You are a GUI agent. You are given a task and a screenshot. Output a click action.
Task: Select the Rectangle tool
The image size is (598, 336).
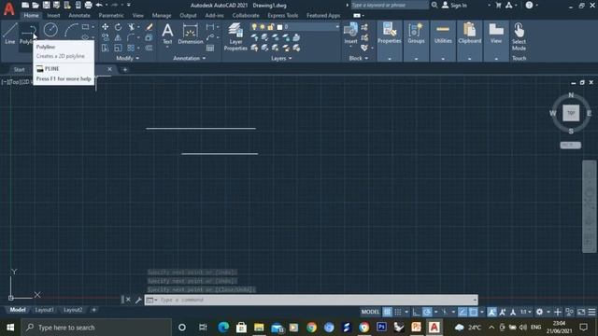coord(85,27)
